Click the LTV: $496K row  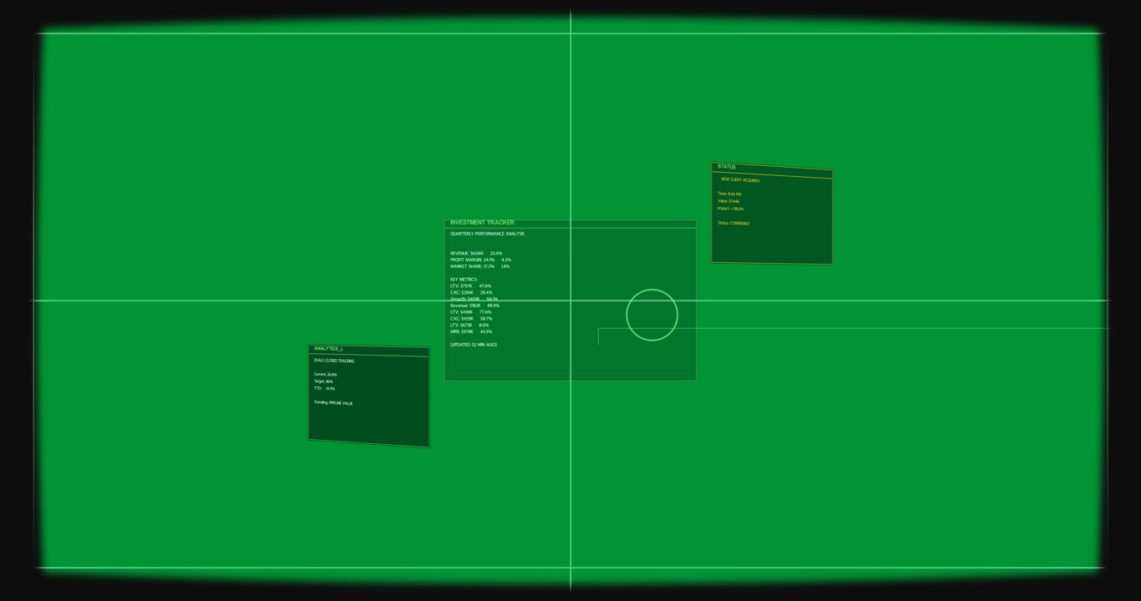(x=470, y=312)
